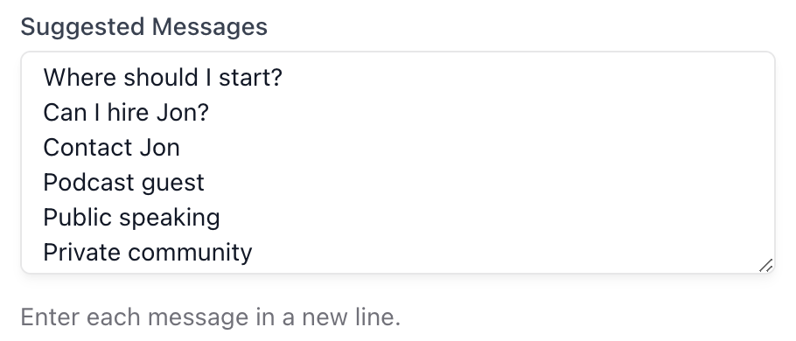Screen dimensions: 796x341
Task: Click the 'Private community' message line
Action: pos(148,253)
